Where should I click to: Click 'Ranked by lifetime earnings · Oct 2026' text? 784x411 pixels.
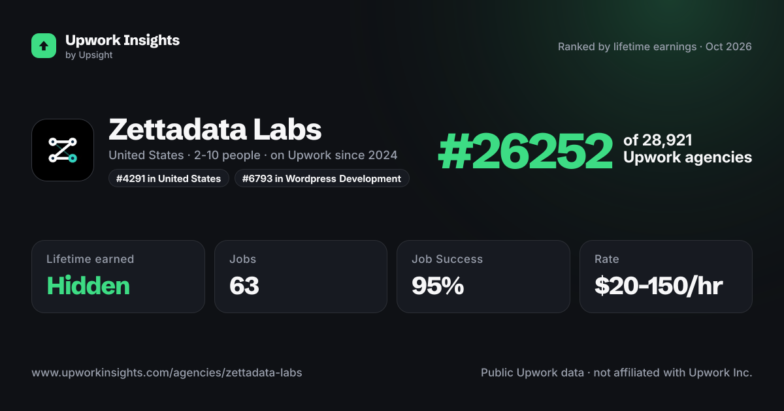[655, 47]
